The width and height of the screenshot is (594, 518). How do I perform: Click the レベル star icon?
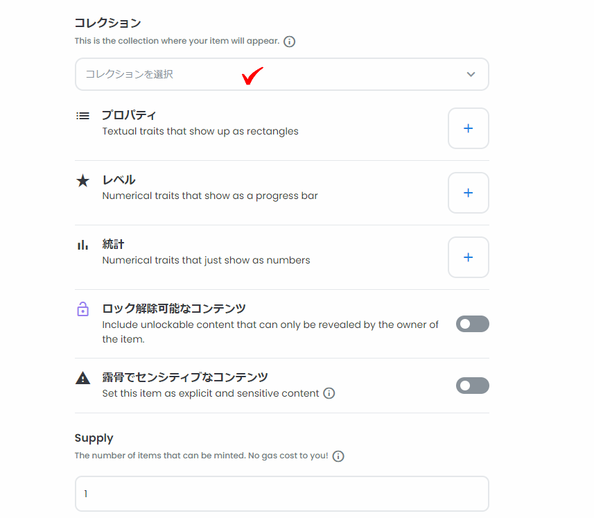[82, 181]
